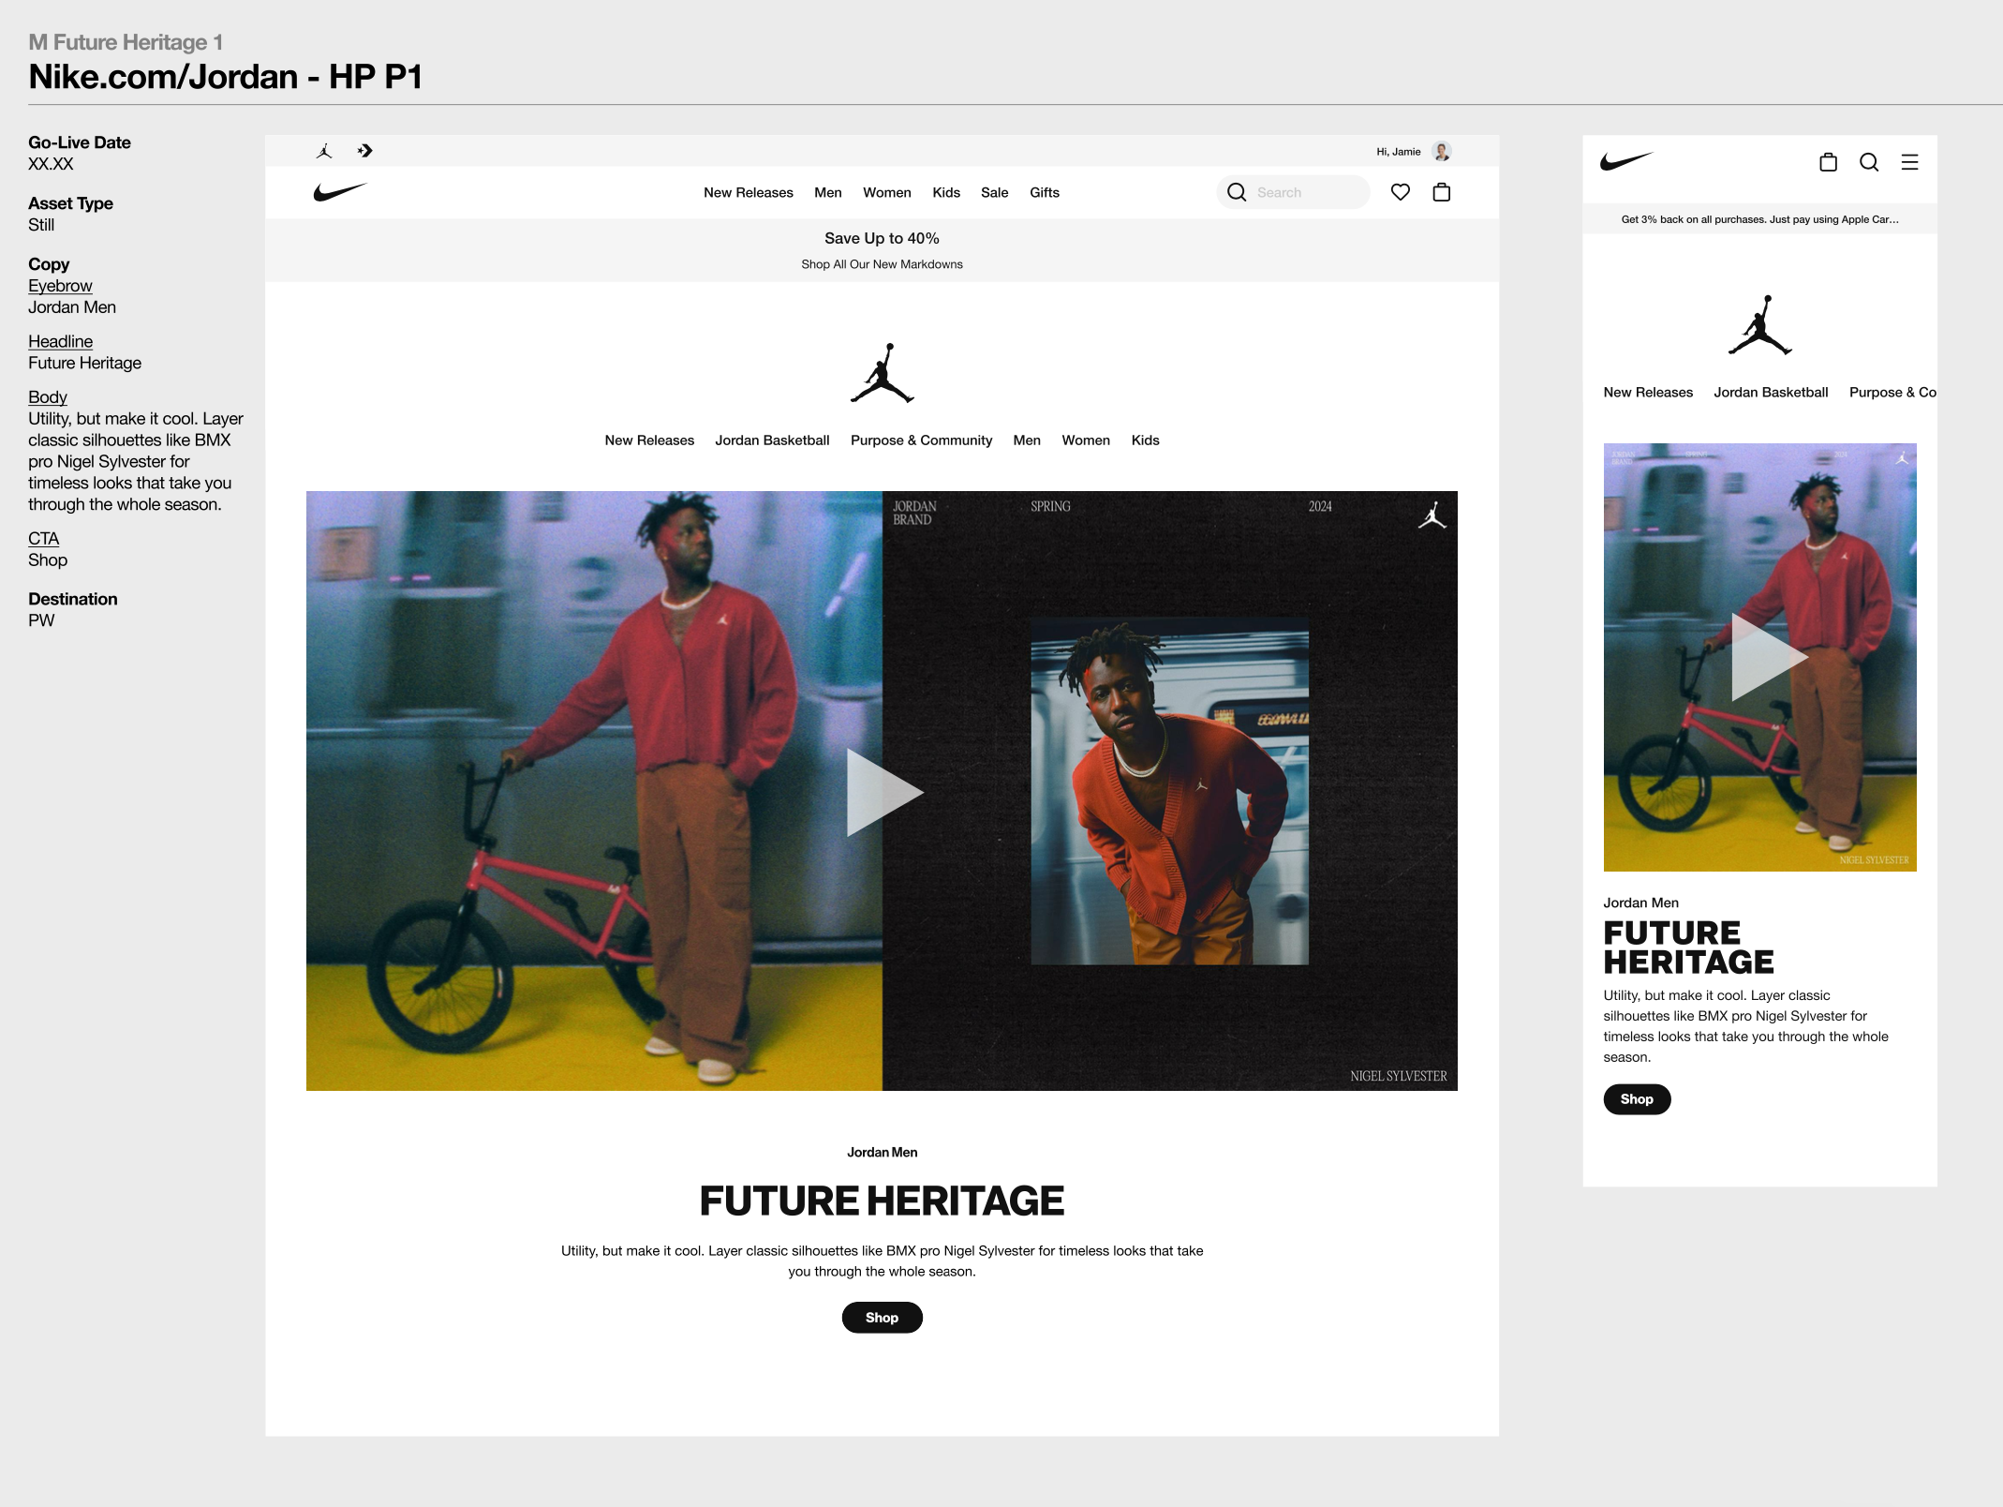The height and width of the screenshot is (1507, 2003).
Task: Click the Jordan Jumpman icon in top utility bar
Action: [324, 151]
